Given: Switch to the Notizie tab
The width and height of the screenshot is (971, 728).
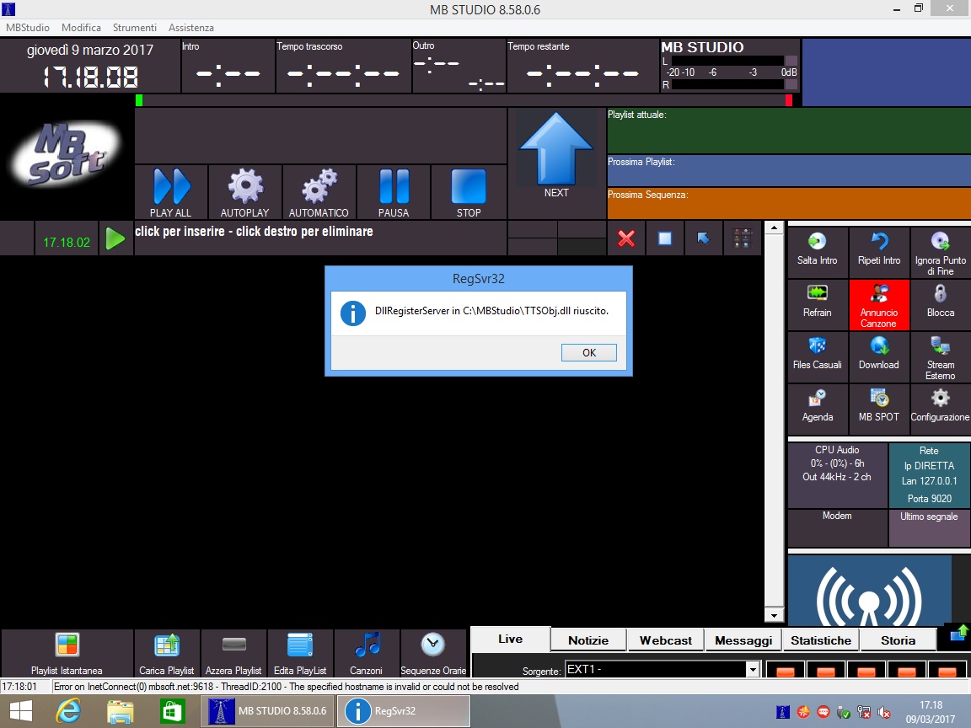Looking at the screenshot, I should (587, 640).
